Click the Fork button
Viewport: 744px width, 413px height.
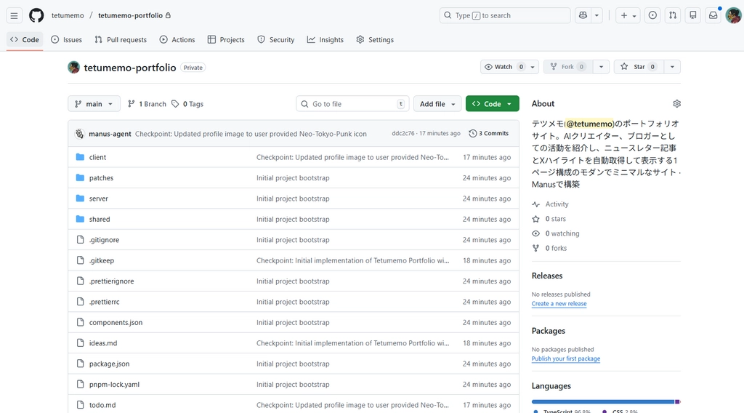[x=568, y=67]
